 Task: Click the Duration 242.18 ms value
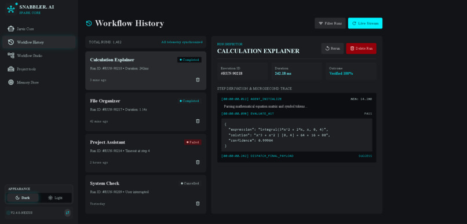(283, 74)
